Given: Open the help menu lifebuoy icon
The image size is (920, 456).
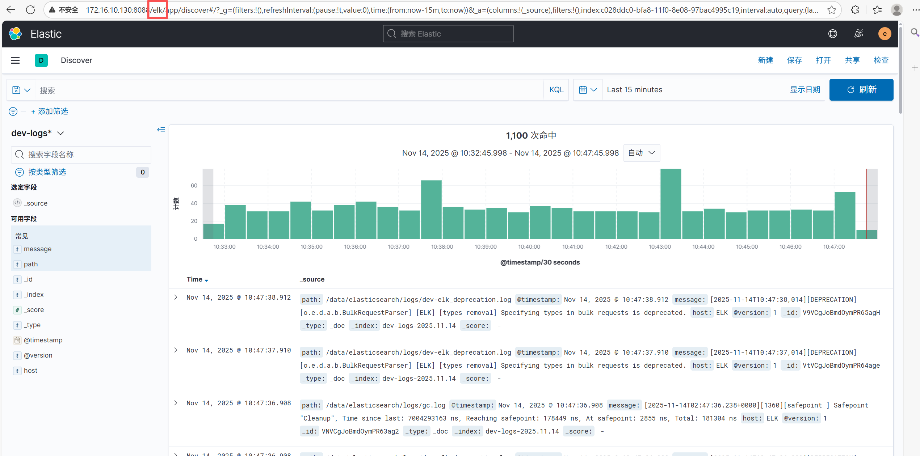Looking at the screenshot, I should 832,34.
